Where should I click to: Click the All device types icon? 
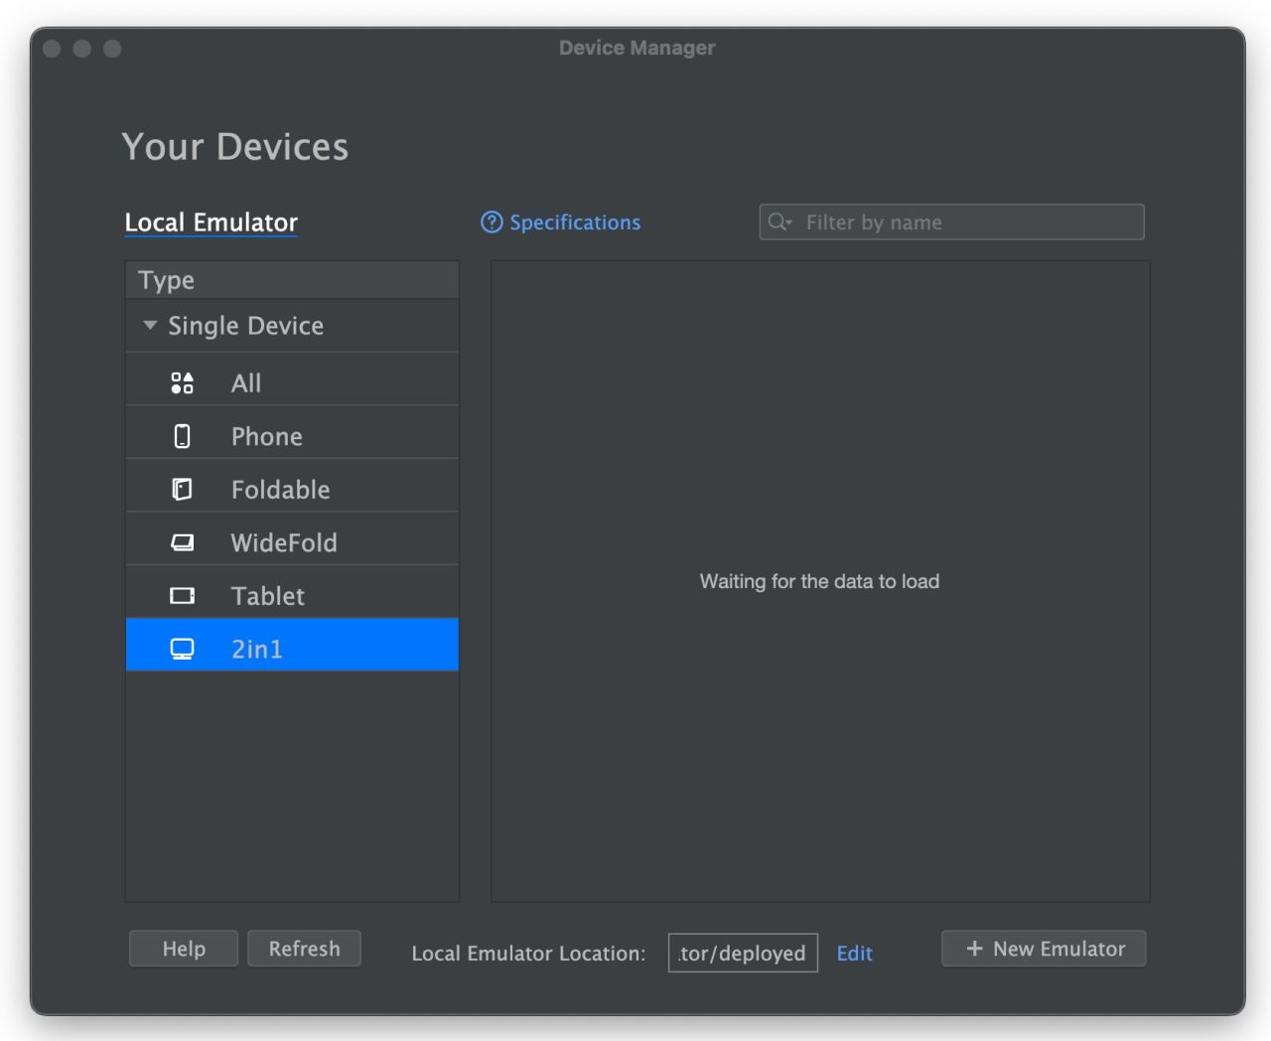pos(182,383)
